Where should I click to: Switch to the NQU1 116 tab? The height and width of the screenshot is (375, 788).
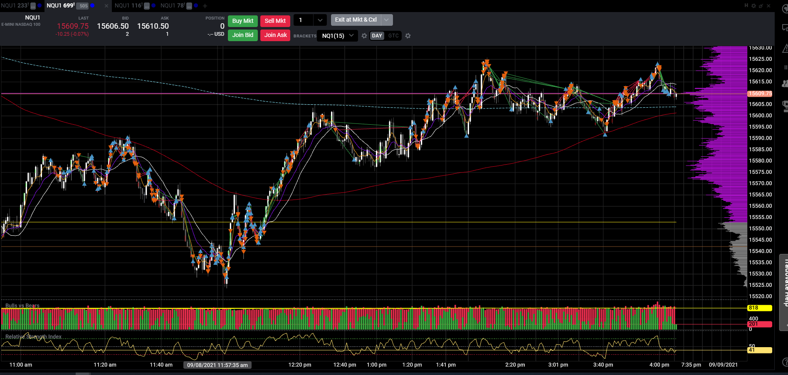[x=128, y=6]
